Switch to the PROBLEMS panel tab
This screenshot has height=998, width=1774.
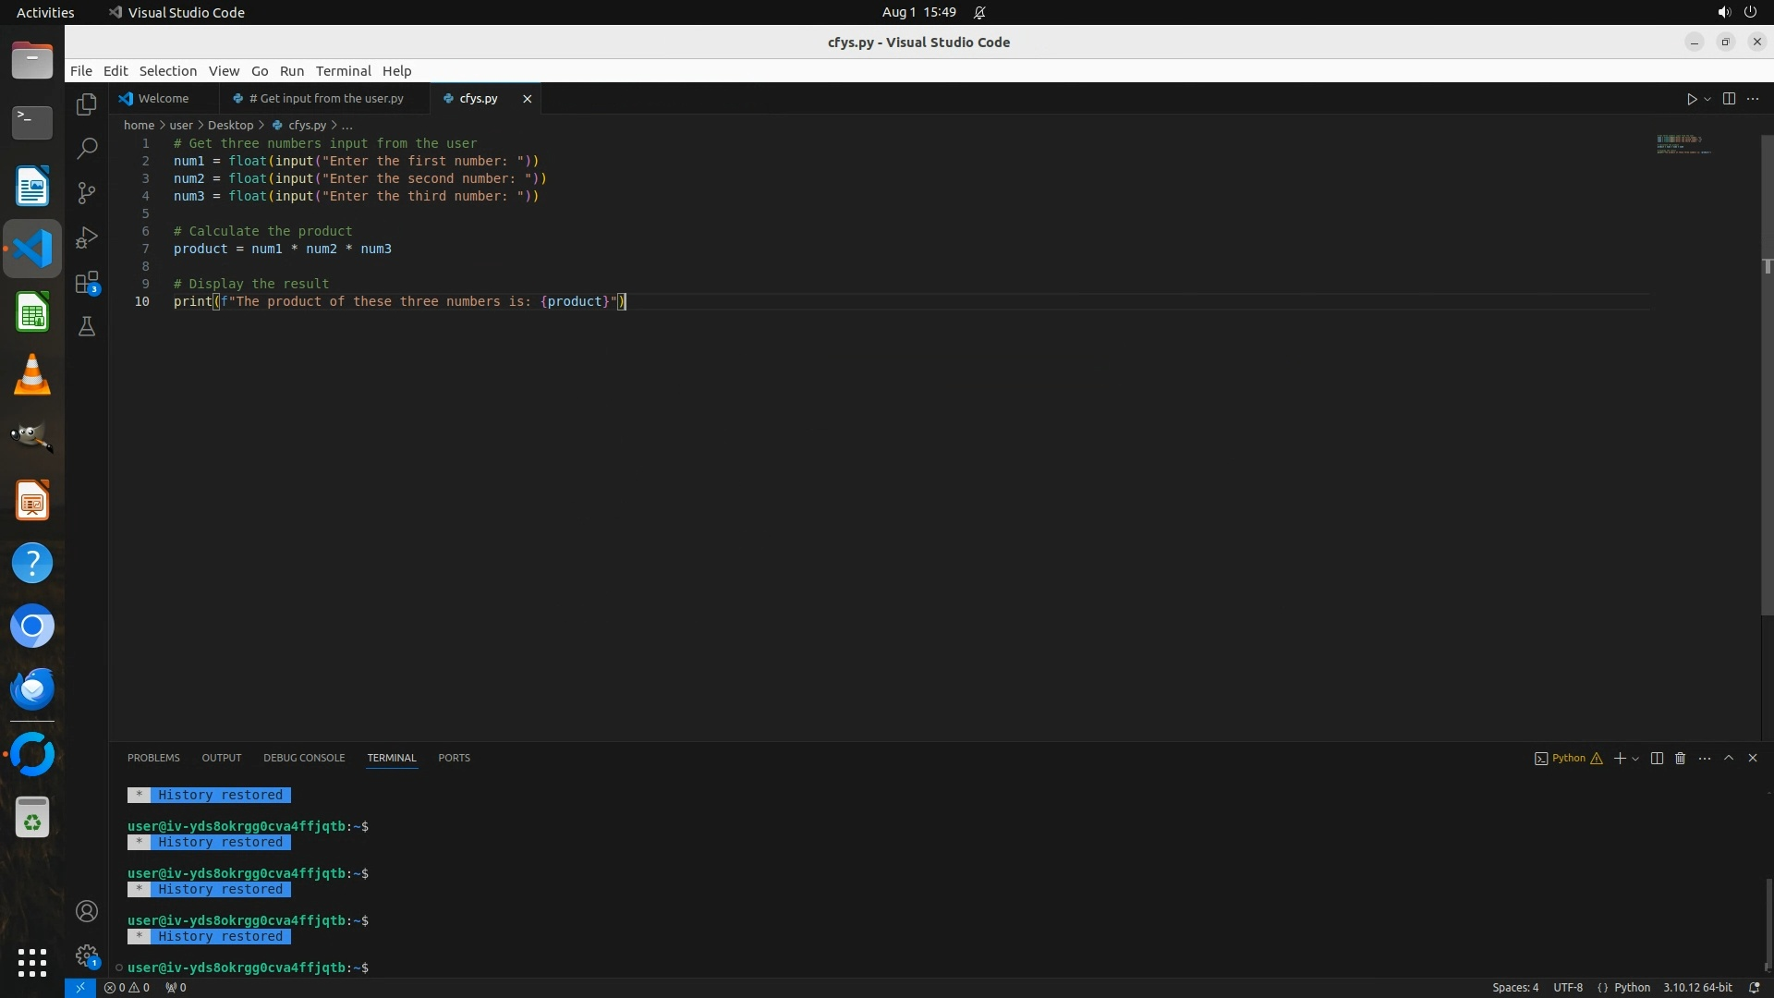[x=153, y=758]
